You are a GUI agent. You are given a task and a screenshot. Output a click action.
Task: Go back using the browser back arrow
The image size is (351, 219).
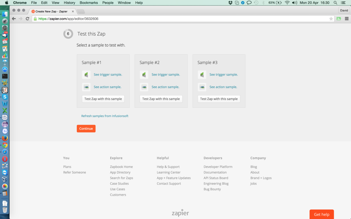(14, 19)
